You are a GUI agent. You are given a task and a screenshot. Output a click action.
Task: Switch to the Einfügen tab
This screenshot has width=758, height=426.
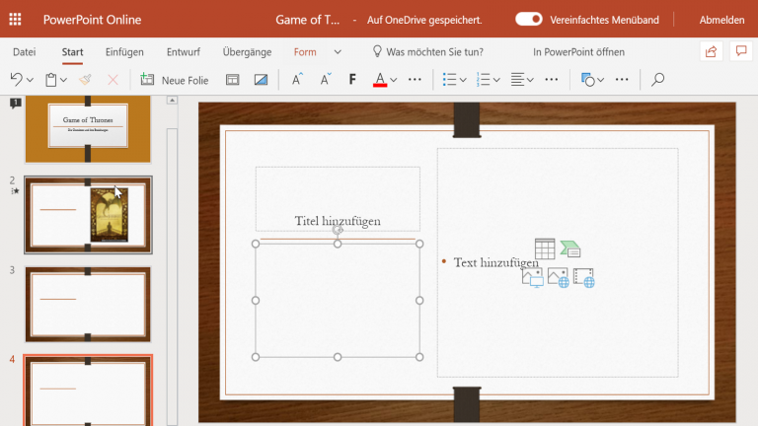click(x=124, y=52)
